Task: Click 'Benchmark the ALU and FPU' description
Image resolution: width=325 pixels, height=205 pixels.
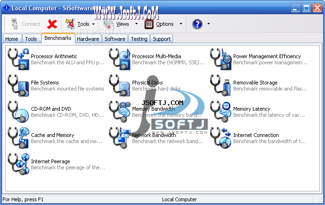Action: click(67, 62)
